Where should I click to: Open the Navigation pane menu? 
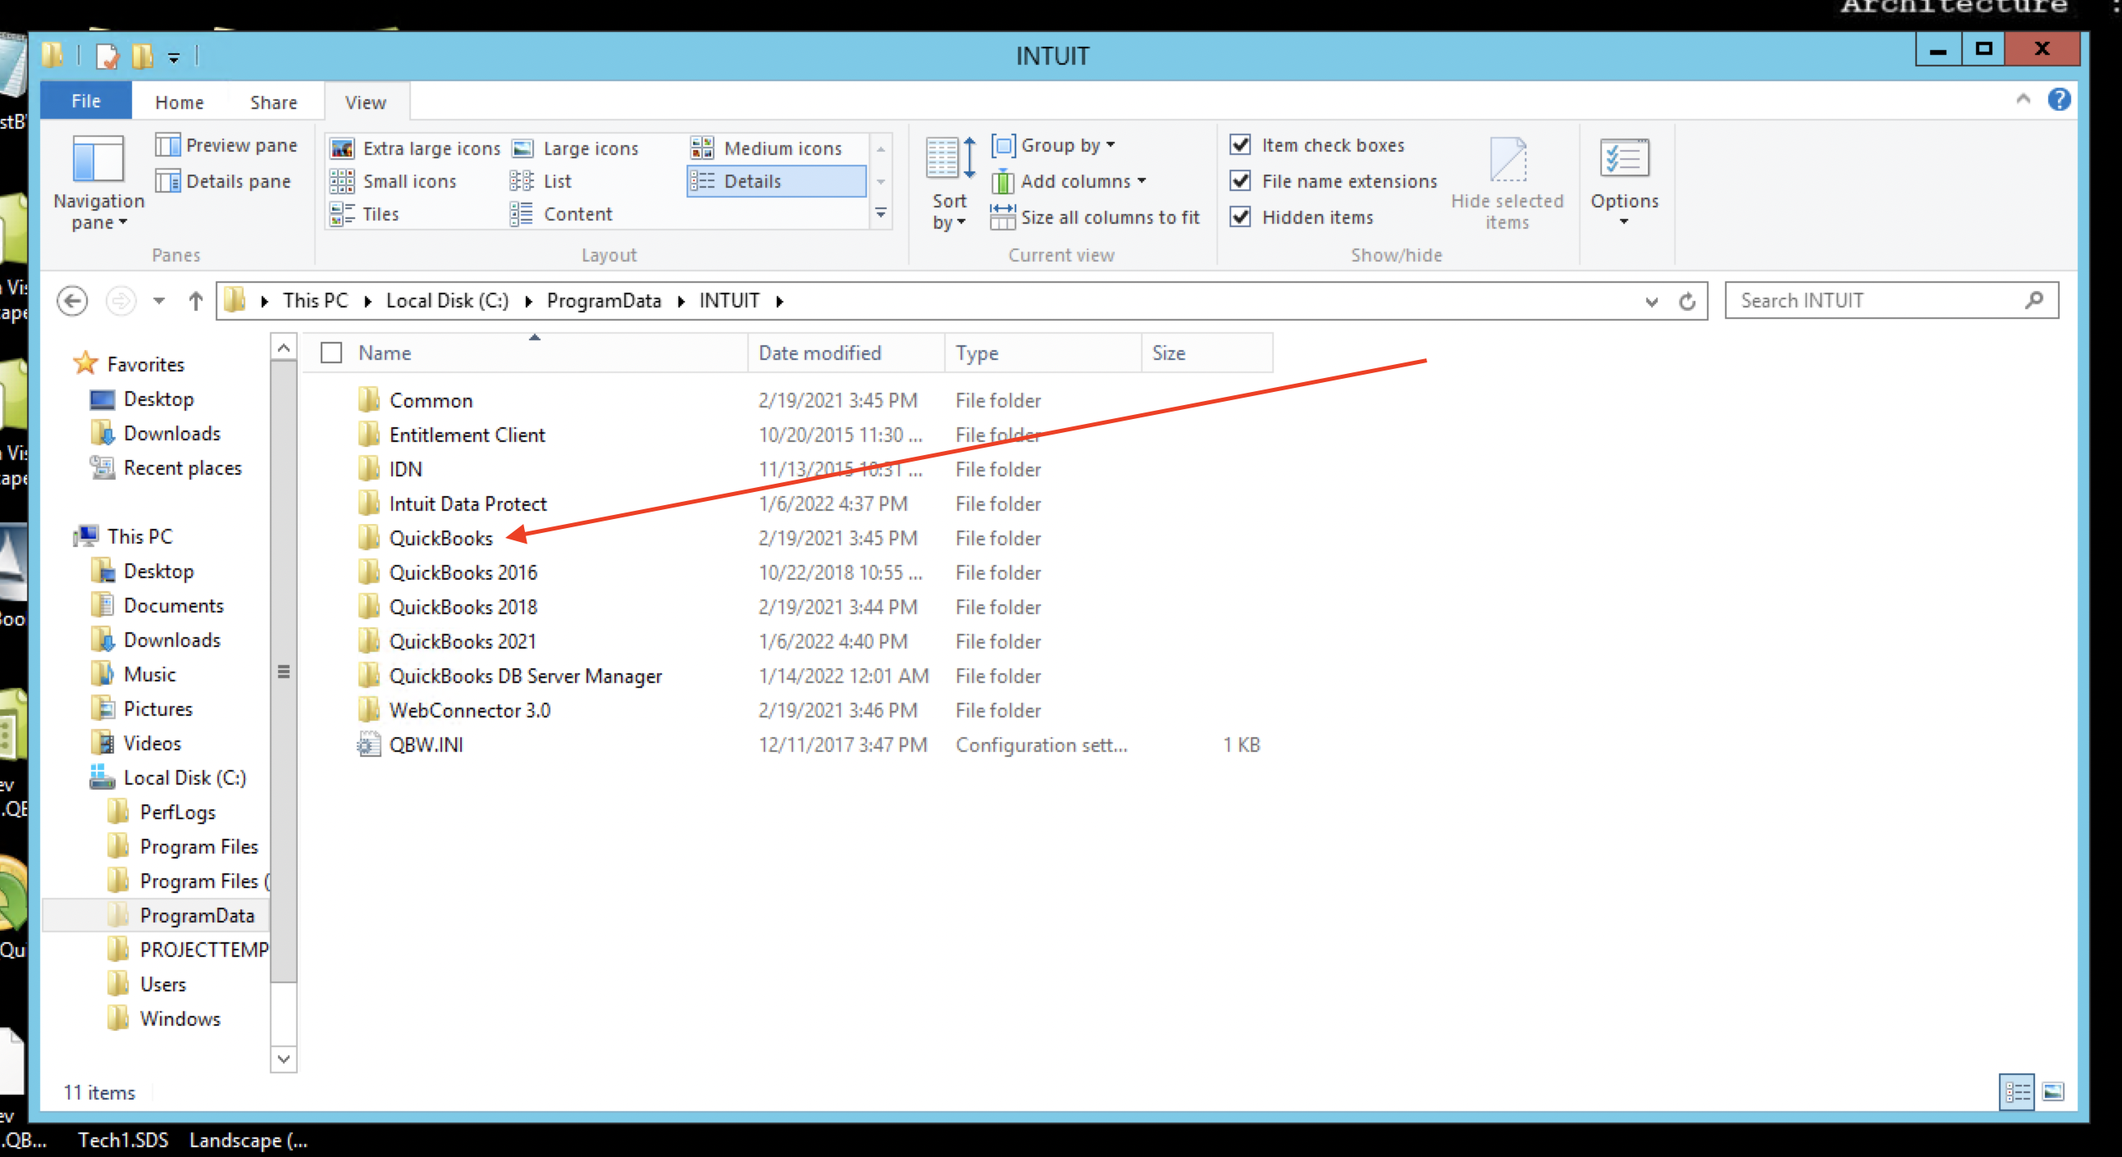pos(98,183)
